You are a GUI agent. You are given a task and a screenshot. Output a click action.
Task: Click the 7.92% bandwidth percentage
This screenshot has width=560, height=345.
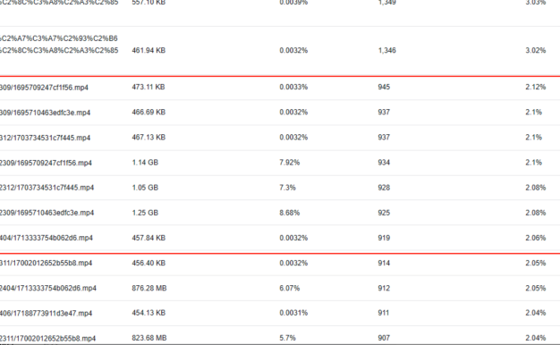click(x=289, y=163)
